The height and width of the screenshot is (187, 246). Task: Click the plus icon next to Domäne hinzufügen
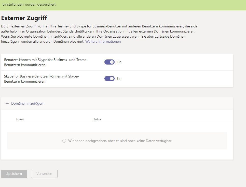click(x=7, y=103)
